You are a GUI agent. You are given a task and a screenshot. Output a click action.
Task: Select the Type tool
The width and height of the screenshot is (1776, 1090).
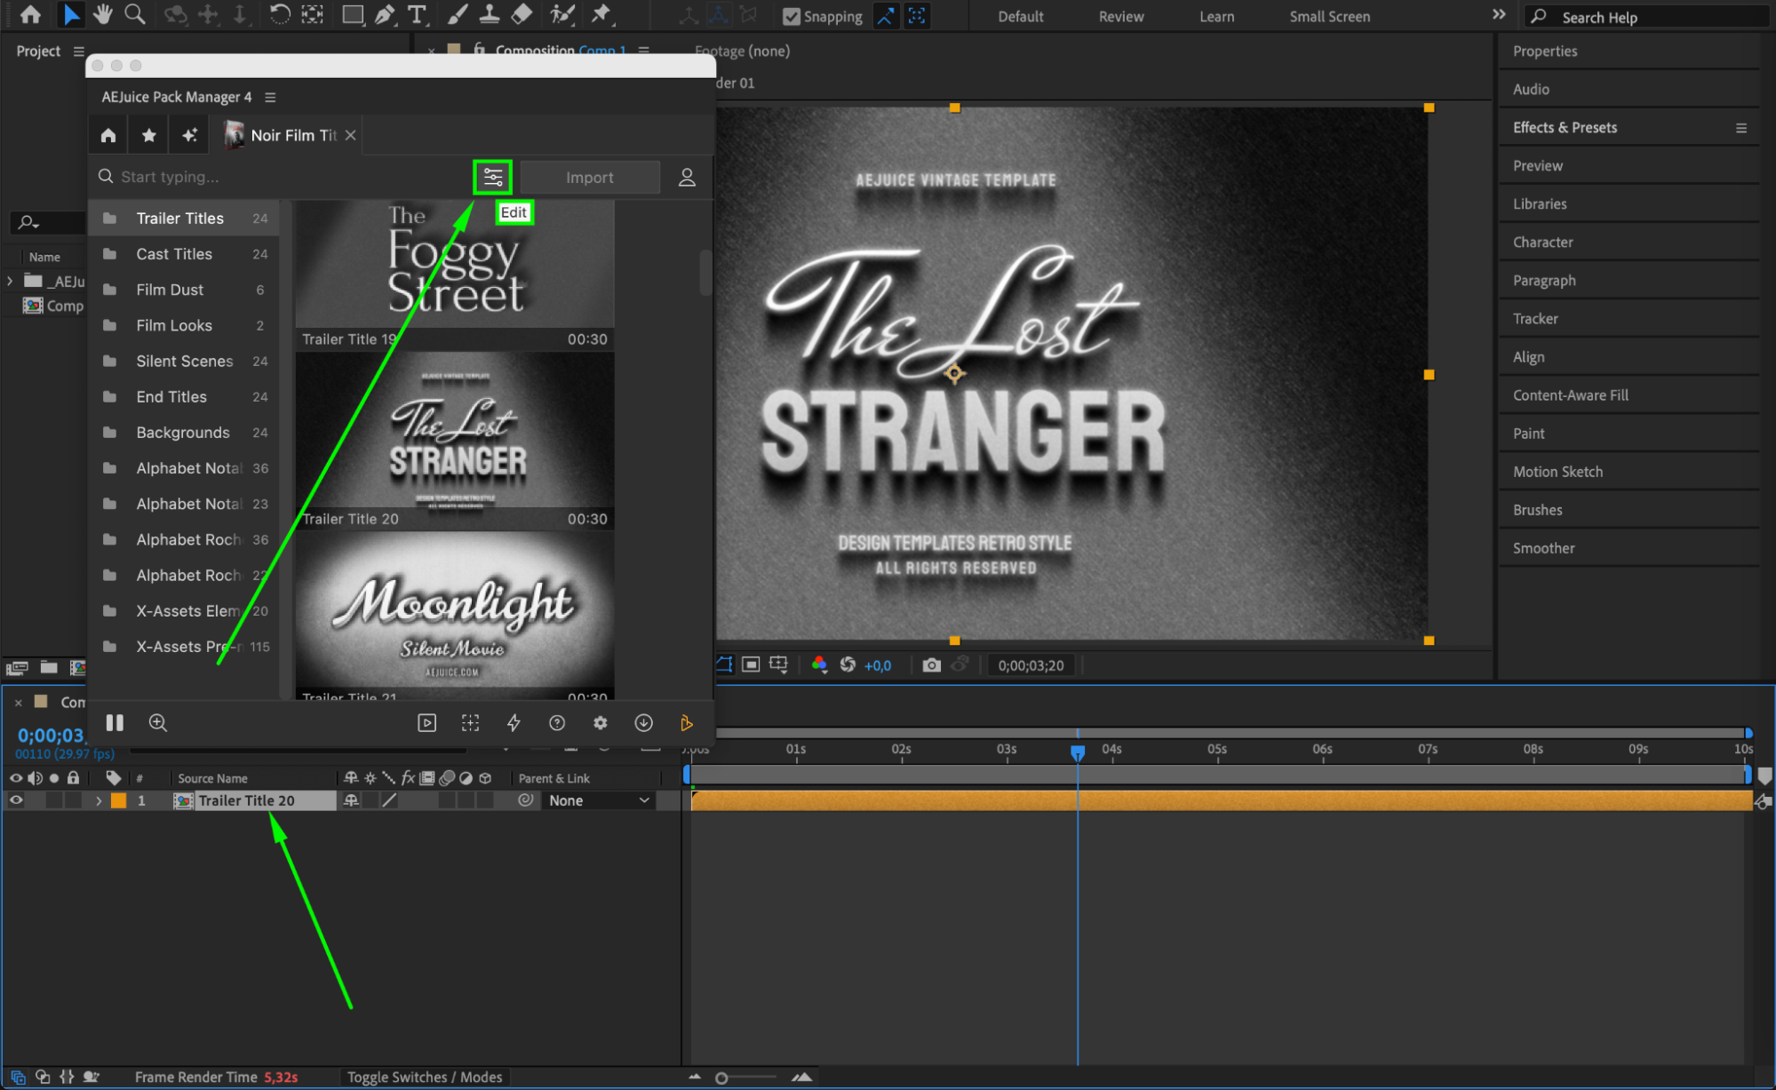416,15
